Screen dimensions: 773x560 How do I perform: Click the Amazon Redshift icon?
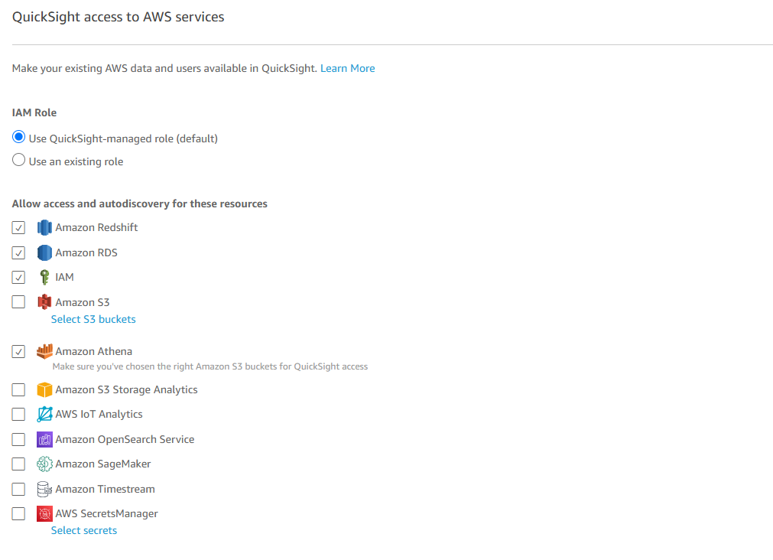(44, 227)
